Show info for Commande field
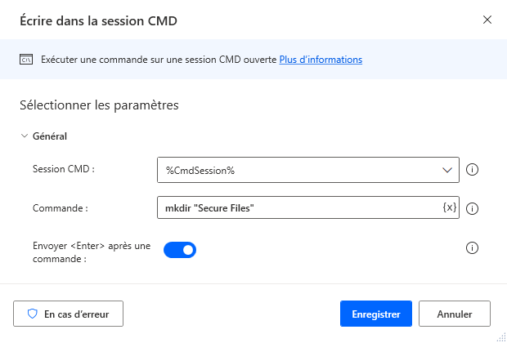 pyautogui.click(x=472, y=208)
